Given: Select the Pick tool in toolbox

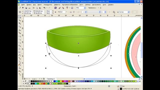Looking at the screenshot, I should tap(19, 17).
